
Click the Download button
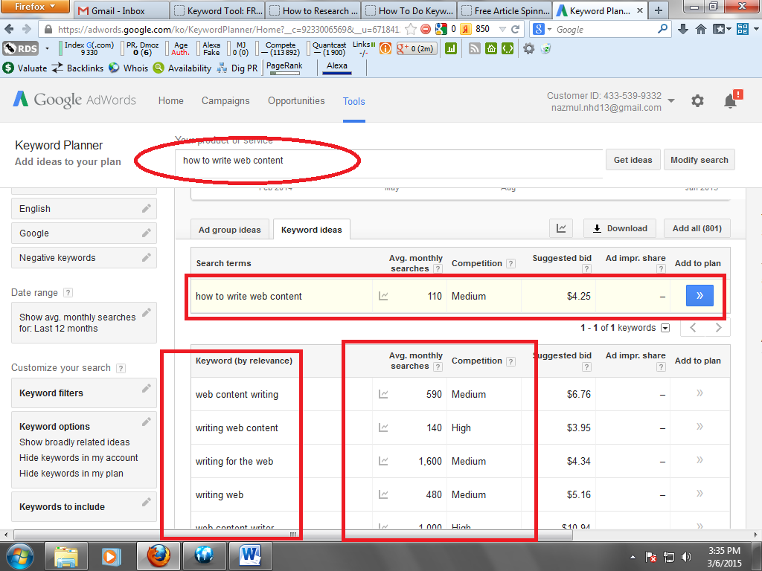coord(620,228)
